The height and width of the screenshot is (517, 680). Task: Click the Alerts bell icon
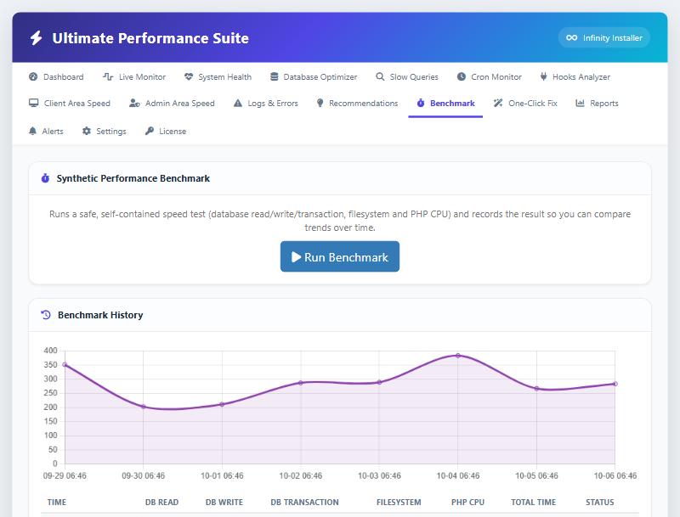(x=32, y=131)
